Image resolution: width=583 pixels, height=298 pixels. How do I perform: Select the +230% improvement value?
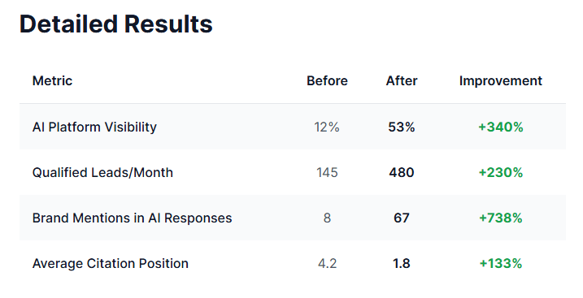coord(500,173)
